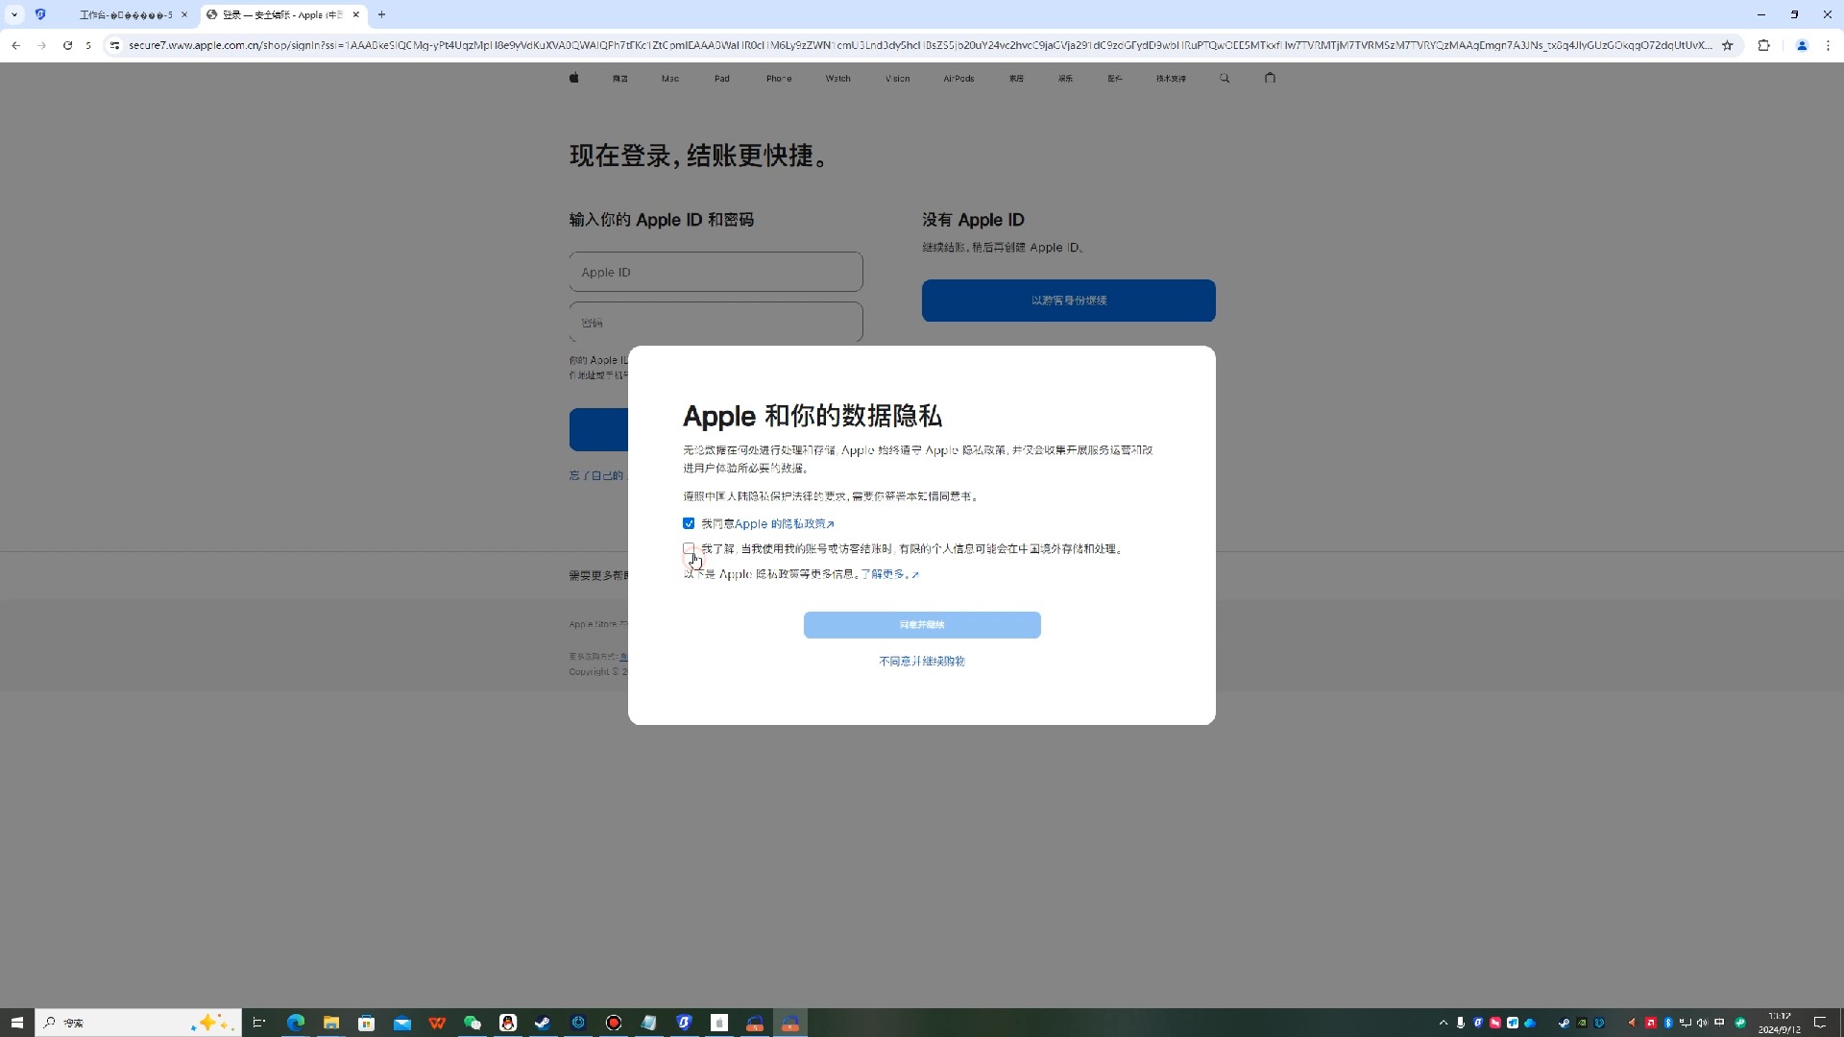Click the date and time display
The height and width of the screenshot is (1037, 1844).
[1779, 1023]
